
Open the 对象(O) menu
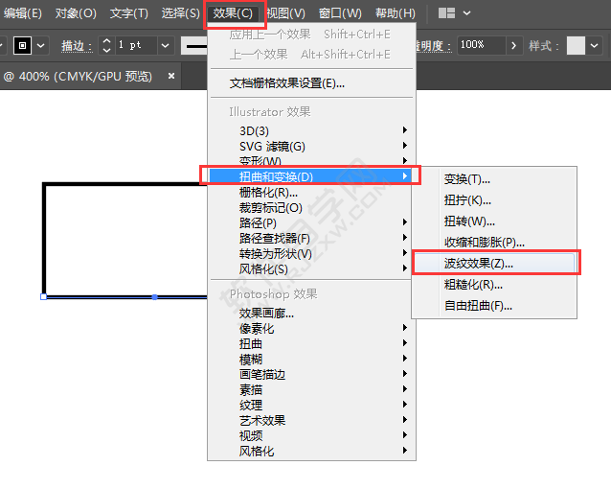coord(76,13)
